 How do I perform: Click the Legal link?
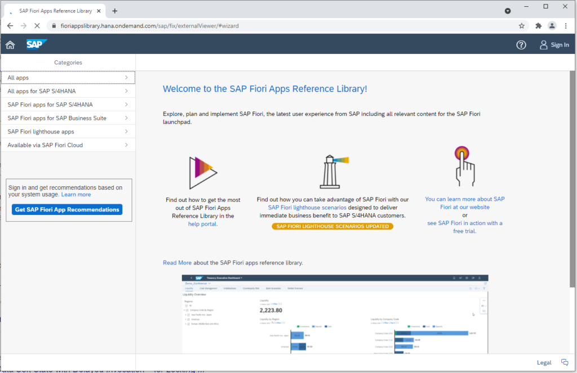click(x=544, y=363)
